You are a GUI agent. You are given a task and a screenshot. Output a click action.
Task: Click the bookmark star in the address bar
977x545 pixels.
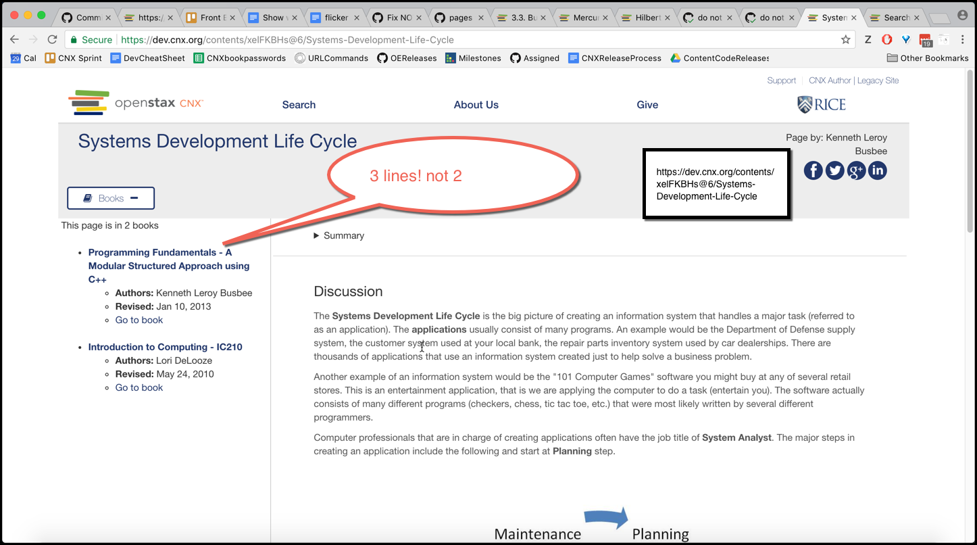(x=845, y=40)
